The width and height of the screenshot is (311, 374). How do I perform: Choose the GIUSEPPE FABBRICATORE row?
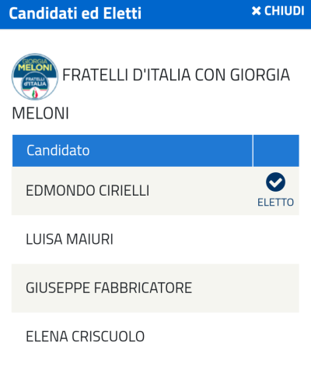[155, 288]
